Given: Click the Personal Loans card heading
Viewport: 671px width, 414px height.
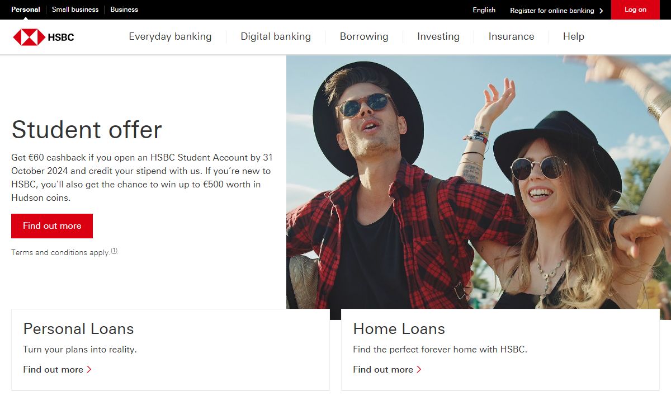Looking at the screenshot, I should tap(79, 329).
